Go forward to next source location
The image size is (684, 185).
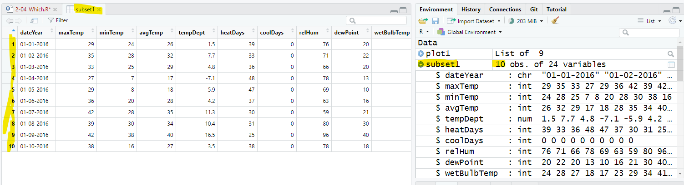18,20
